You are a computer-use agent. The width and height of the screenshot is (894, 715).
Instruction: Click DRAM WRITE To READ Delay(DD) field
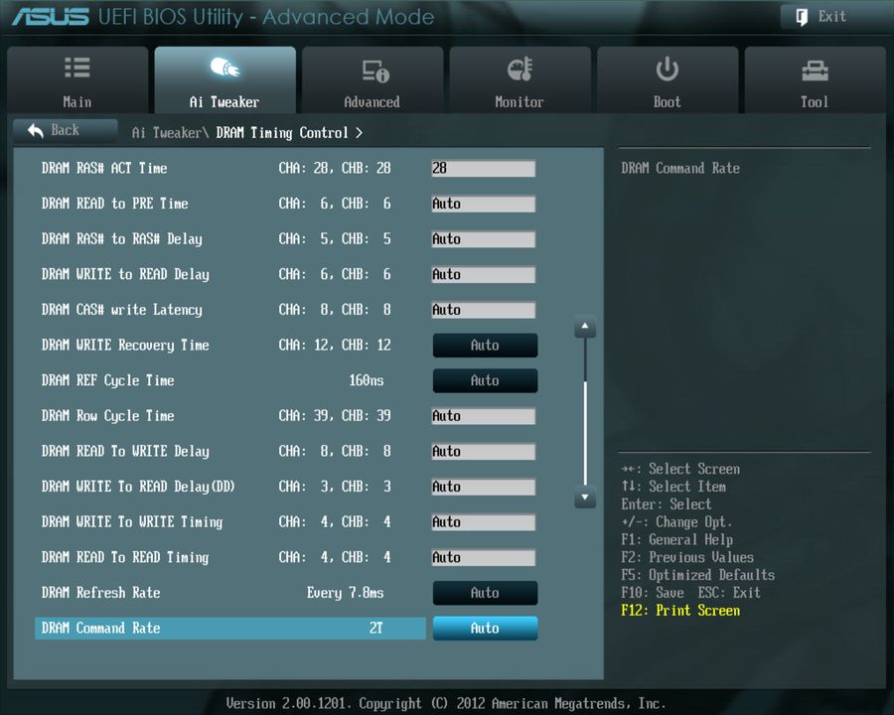pyautogui.click(x=484, y=487)
